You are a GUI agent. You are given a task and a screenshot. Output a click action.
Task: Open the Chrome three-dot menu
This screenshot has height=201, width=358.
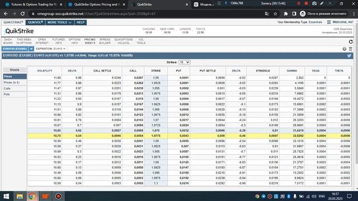click(x=354, y=13)
